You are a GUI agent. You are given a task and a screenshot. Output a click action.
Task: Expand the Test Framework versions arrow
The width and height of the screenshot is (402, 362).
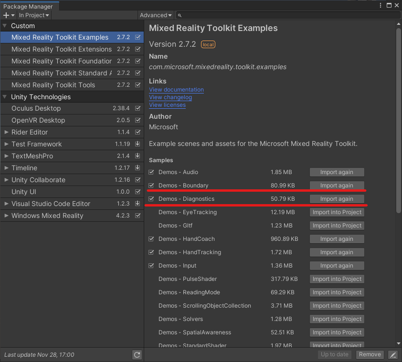6,144
